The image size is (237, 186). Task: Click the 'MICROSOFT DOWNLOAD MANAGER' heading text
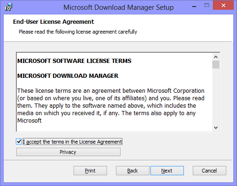68,76
